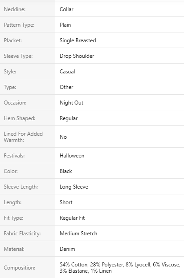Click the fabric composition percentages text
Viewport: 184px width, 278px height.
click(120, 268)
